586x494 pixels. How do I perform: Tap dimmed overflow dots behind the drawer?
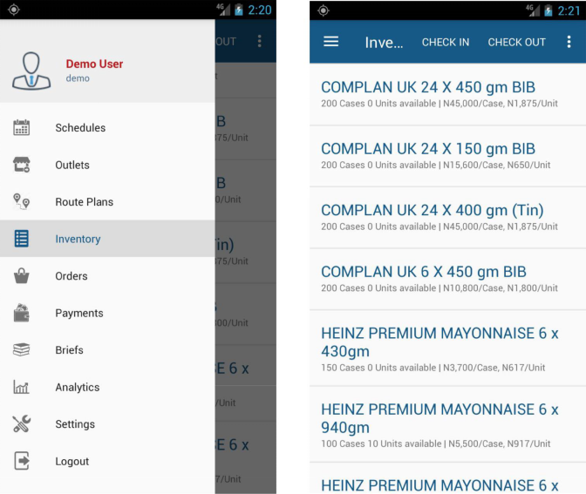coord(259,41)
